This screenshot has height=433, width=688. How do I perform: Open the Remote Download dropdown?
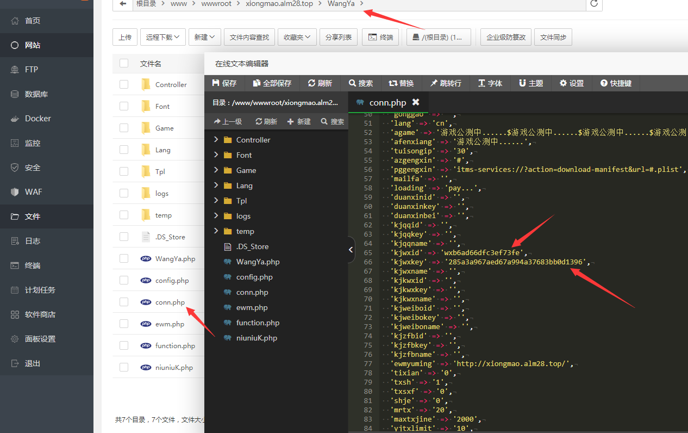(162, 37)
